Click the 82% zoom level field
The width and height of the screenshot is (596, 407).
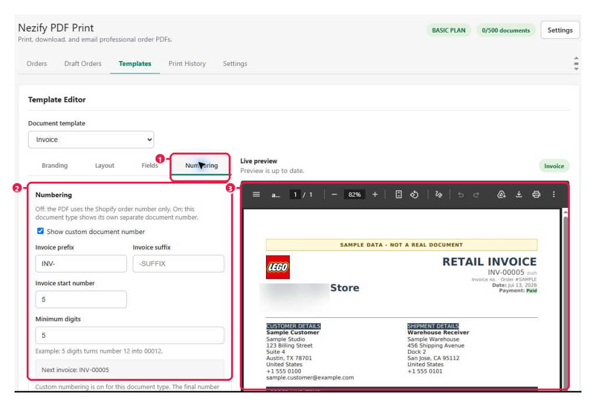click(x=354, y=194)
